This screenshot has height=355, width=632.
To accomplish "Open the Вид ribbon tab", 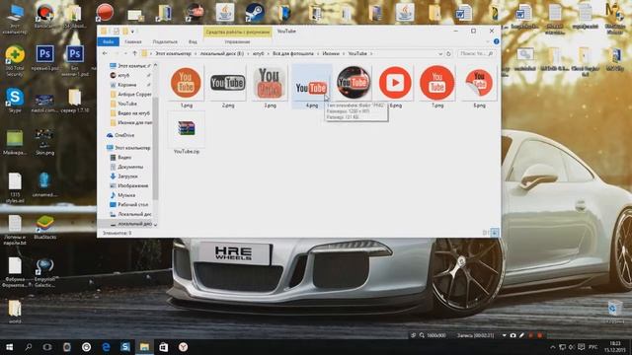I will coord(193,41).
